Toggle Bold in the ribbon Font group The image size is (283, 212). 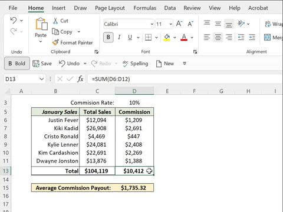pos(108,37)
